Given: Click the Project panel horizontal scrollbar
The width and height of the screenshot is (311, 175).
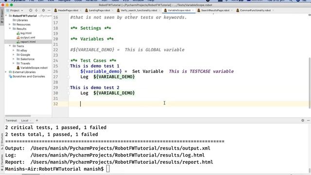Looking at the screenshot, I should click(18, 116).
